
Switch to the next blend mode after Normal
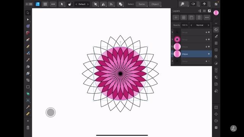tap(209, 25)
